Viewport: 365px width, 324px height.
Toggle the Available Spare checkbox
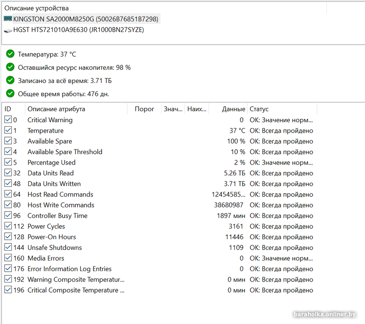pyautogui.click(x=8, y=141)
